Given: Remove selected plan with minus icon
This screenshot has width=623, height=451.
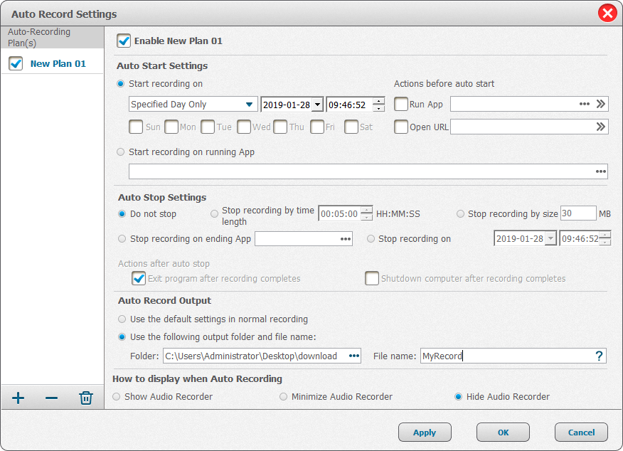Looking at the screenshot, I should (x=51, y=398).
